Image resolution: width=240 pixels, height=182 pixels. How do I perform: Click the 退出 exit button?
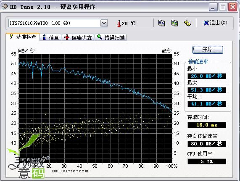[x=215, y=23]
